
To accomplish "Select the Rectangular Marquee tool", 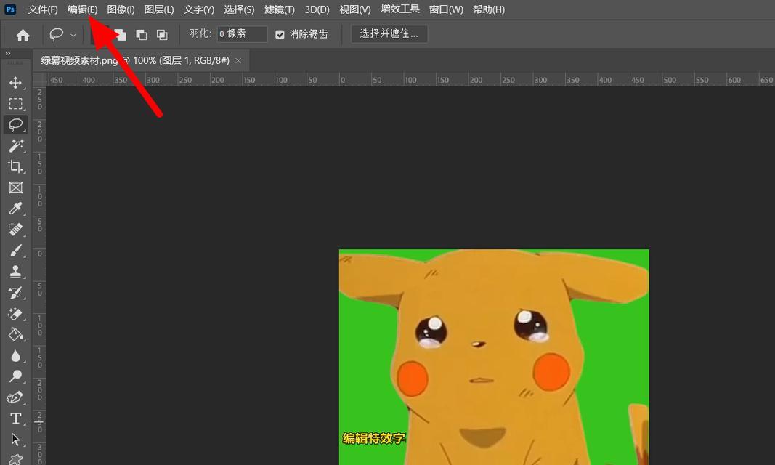I will coord(15,104).
